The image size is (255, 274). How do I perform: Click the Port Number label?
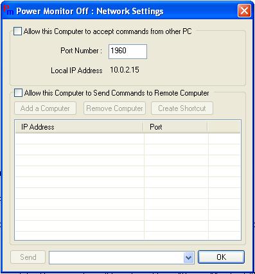click(x=81, y=51)
